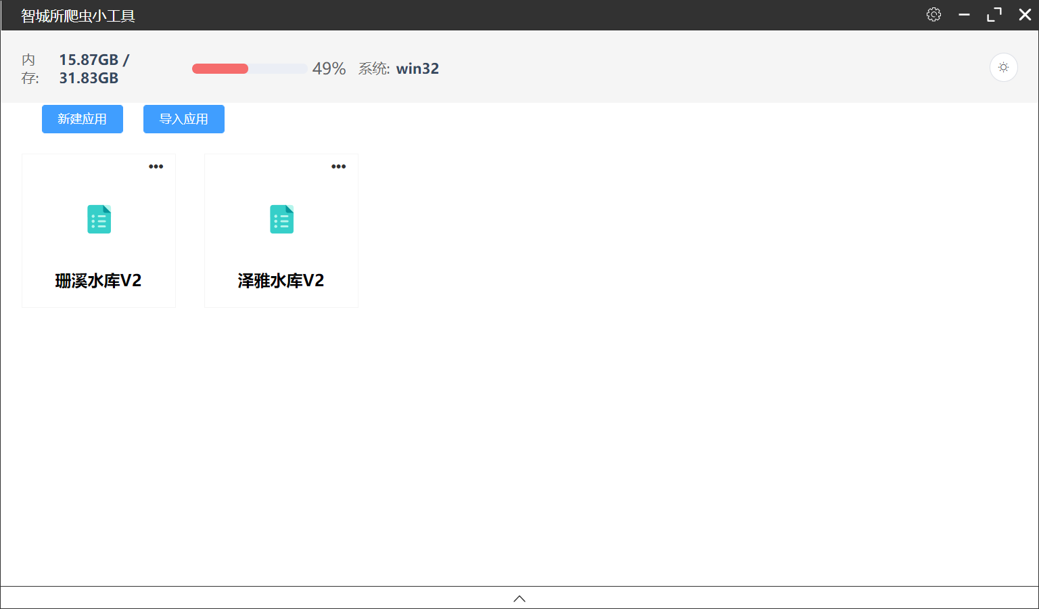
Task: Open the options menu on 泽雅水库V2 card
Action: (338, 166)
